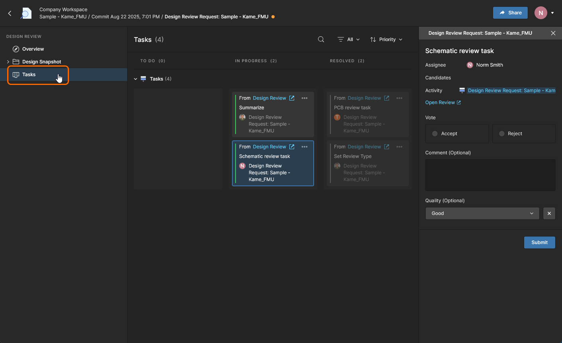This screenshot has height=343, width=562.
Task: Collapse the Tasks (4) group row
Action: (x=136, y=79)
